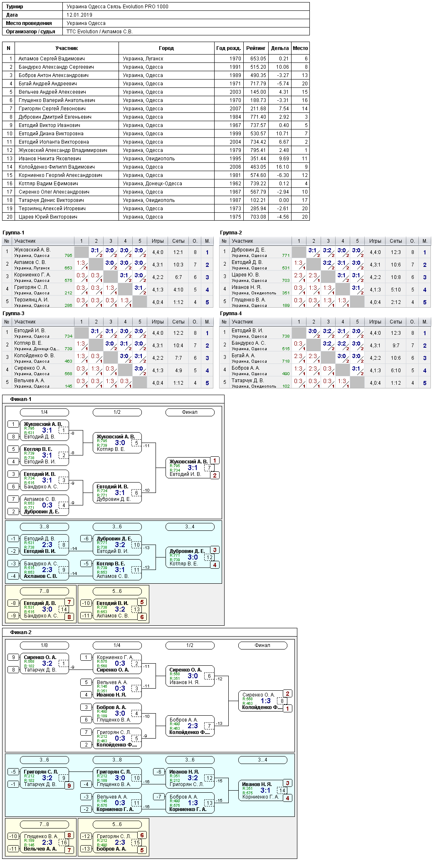This screenshot has width=435, height=861.
Task: Click the Финал-2 bracket tab
Action: (x=21, y=632)
